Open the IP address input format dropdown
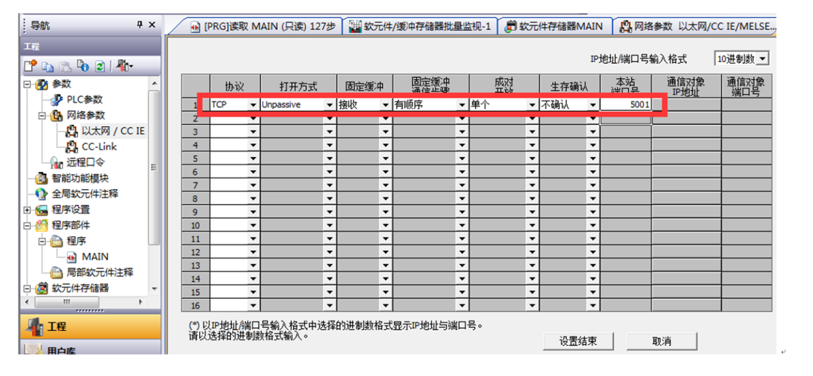 coord(762,59)
